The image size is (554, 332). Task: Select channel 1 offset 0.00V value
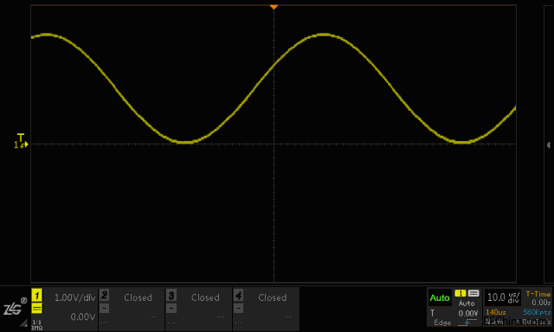tap(83, 316)
